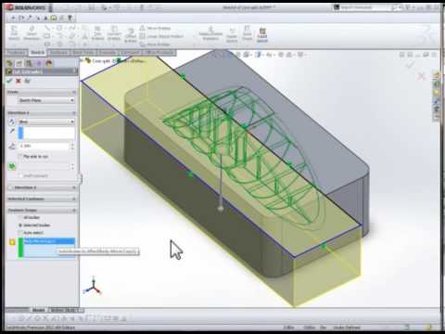Click the depth value input field
The width and height of the screenshot is (445, 334).
44,146
